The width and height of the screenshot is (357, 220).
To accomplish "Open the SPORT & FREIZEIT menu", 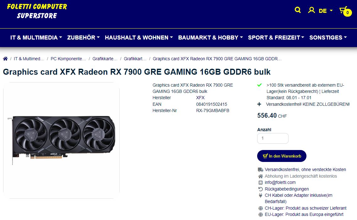I will (276, 38).
